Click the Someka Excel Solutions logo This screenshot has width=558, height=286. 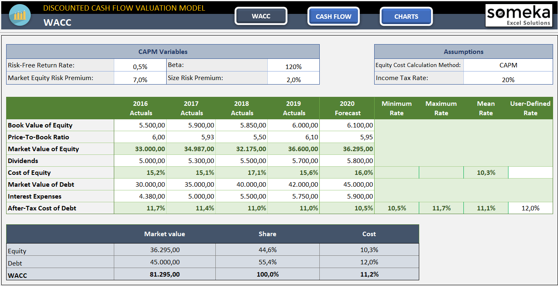pos(519,15)
